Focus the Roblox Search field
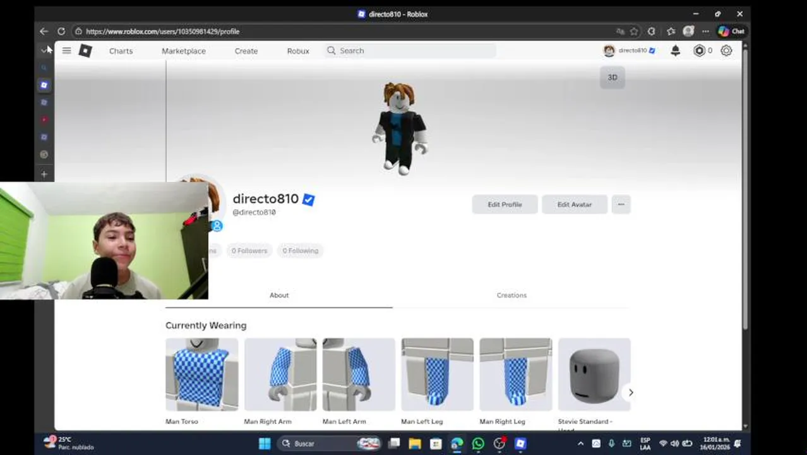This screenshot has height=455, width=807. point(410,51)
